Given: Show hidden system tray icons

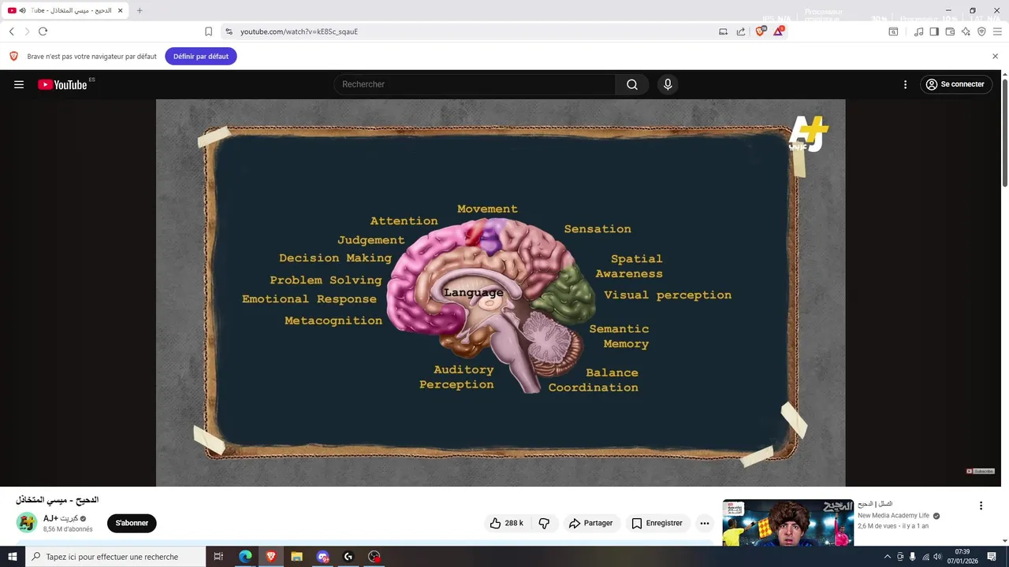Looking at the screenshot, I should click(888, 557).
